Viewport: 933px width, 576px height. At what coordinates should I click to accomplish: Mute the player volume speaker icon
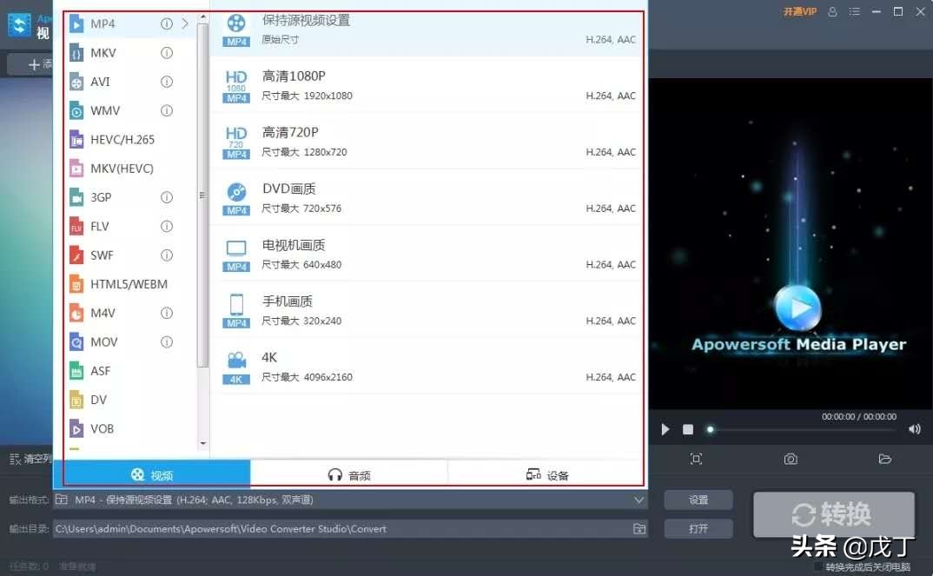[914, 428]
